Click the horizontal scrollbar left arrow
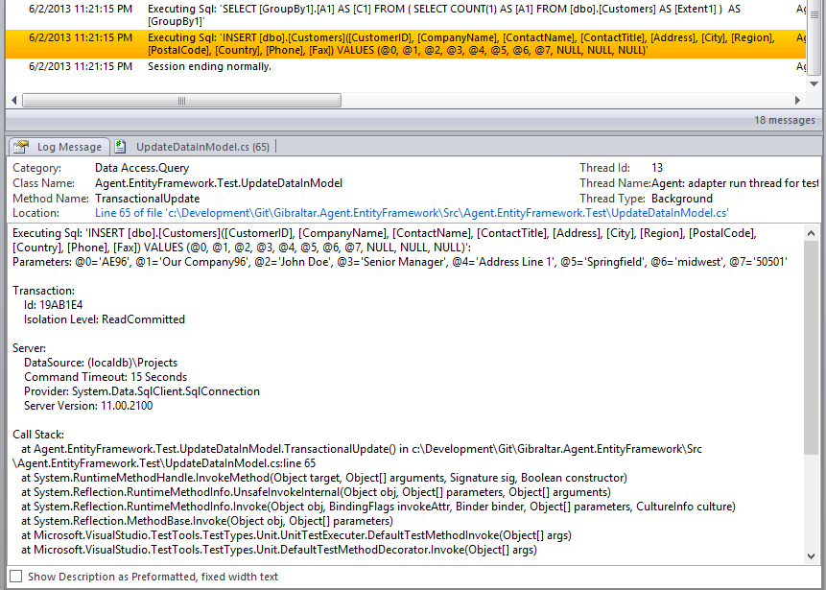This screenshot has height=590, width=826. click(12, 101)
